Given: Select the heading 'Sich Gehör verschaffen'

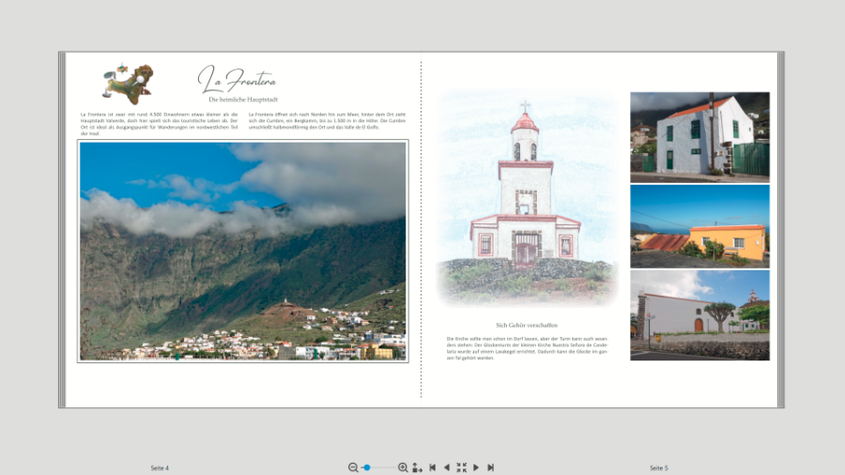Looking at the screenshot, I should pyautogui.click(x=527, y=326).
